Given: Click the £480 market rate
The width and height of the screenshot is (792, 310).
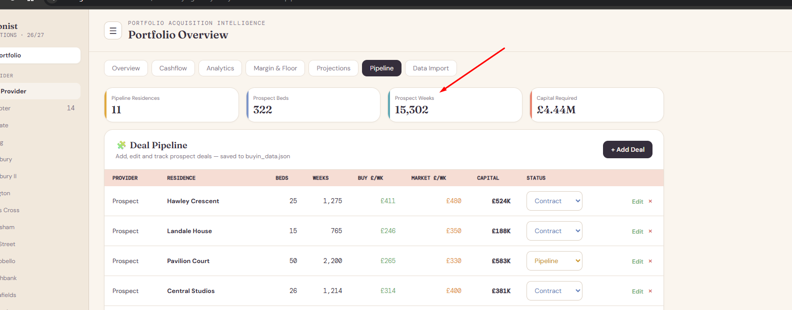Looking at the screenshot, I should tap(453, 201).
